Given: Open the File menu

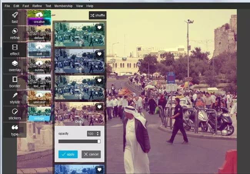Looking at the screenshot, I should (x=7, y=6).
